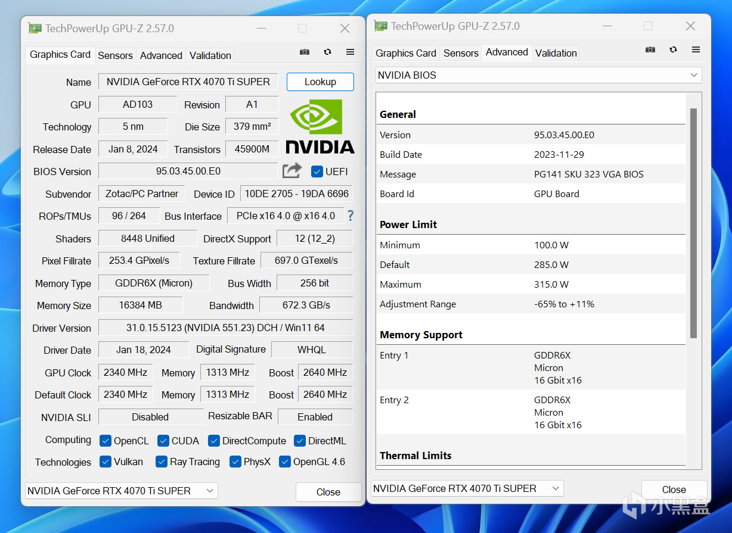Click the Message row PG141 SKU 323
732x533 pixels.
[531, 174]
